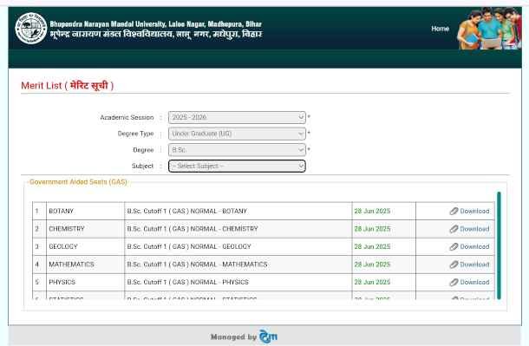Viewport: 529px width, 346px height.
Task: Click the students banner photo in the header
Action: tap(489, 29)
